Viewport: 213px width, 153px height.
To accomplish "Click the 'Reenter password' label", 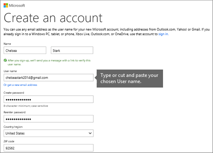I will click(14, 112).
